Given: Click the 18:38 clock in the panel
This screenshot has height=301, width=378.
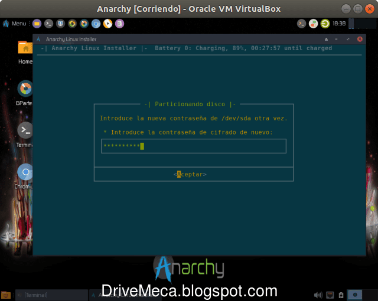Looking at the screenshot, I should tap(339, 24).
